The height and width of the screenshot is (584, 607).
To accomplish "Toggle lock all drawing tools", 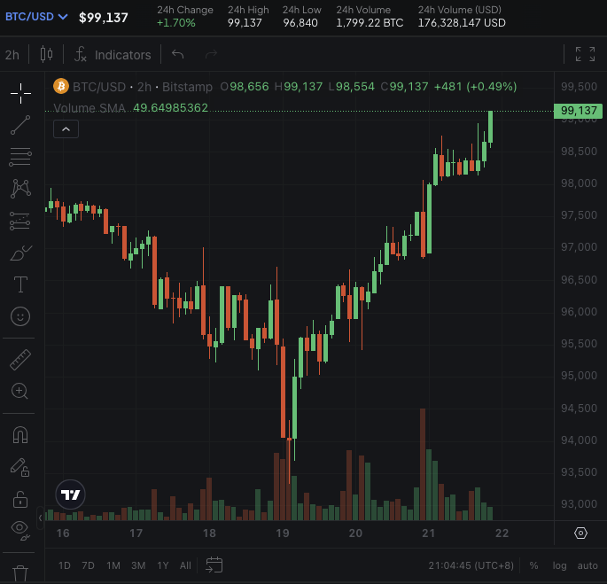I will coord(20,499).
